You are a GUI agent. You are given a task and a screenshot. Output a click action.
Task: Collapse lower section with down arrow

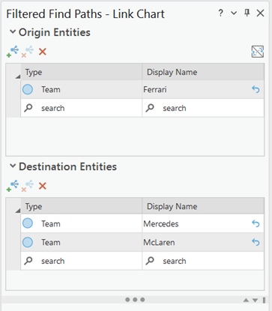(255, 300)
